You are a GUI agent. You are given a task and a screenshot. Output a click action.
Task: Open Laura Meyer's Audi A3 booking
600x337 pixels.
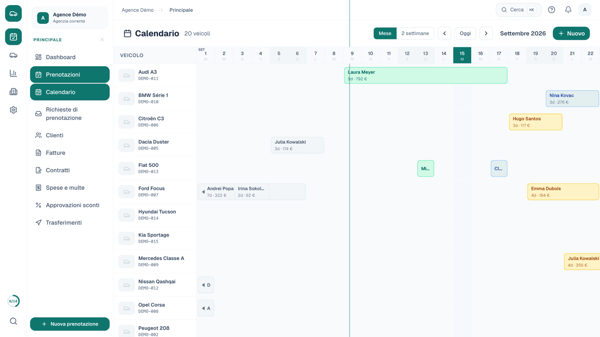point(425,75)
